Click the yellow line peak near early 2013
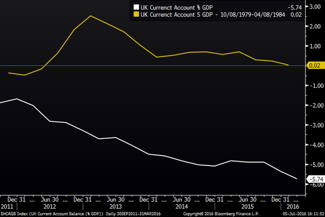Screen dimensions: 325x217 91,16
